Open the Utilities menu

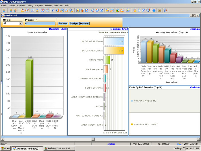[x=49, y=5]
